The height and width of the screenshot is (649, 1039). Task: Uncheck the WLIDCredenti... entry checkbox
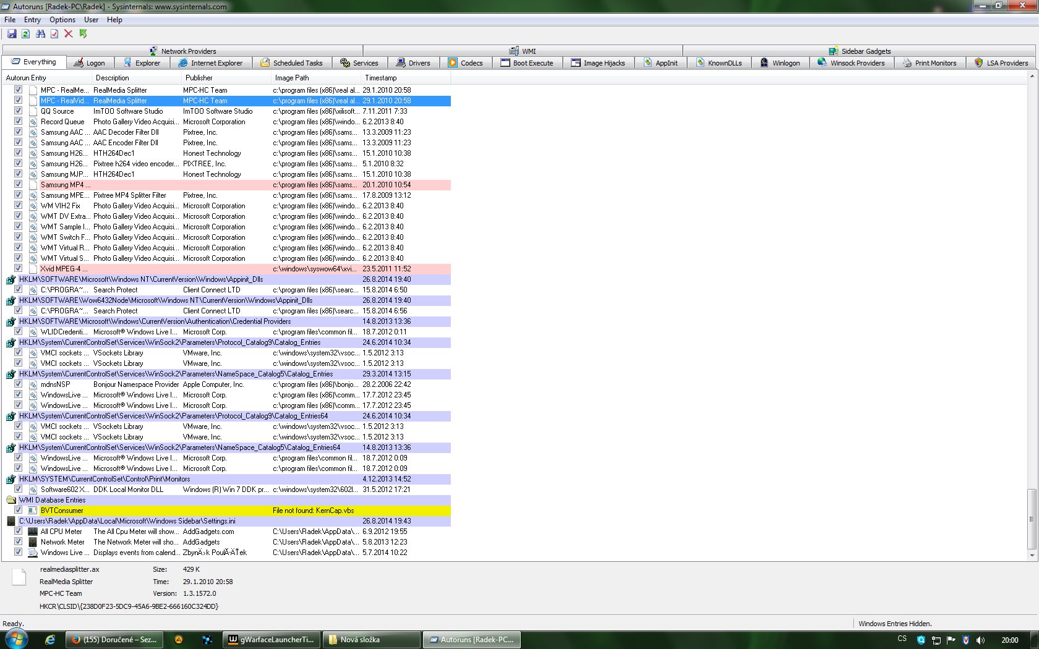click(x=19, y=332)
